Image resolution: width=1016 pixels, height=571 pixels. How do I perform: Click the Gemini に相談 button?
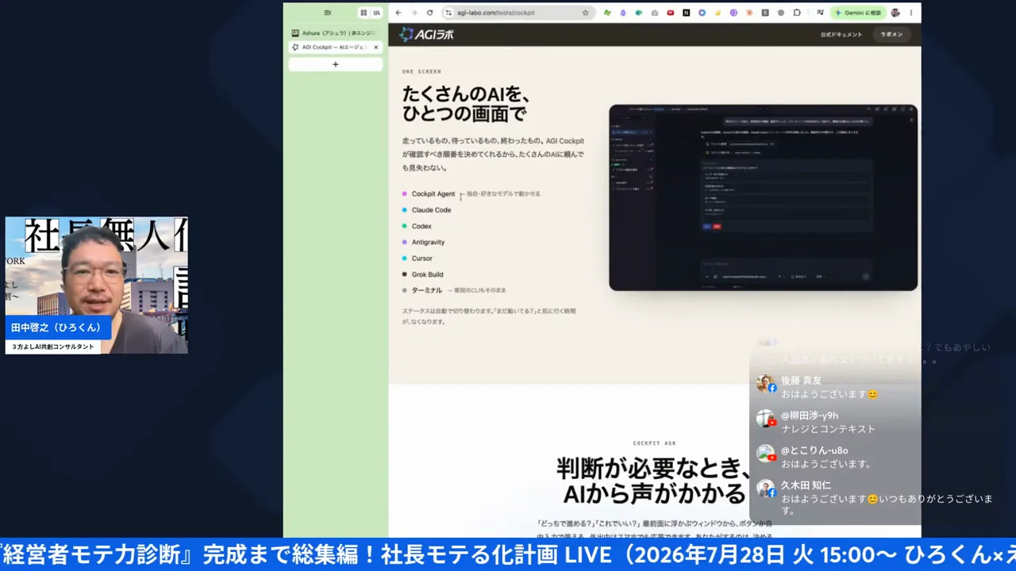point(858,13)
